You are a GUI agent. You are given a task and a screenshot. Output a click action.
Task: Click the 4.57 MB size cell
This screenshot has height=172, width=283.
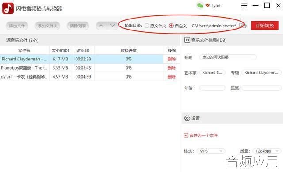(x=60, y=77)
